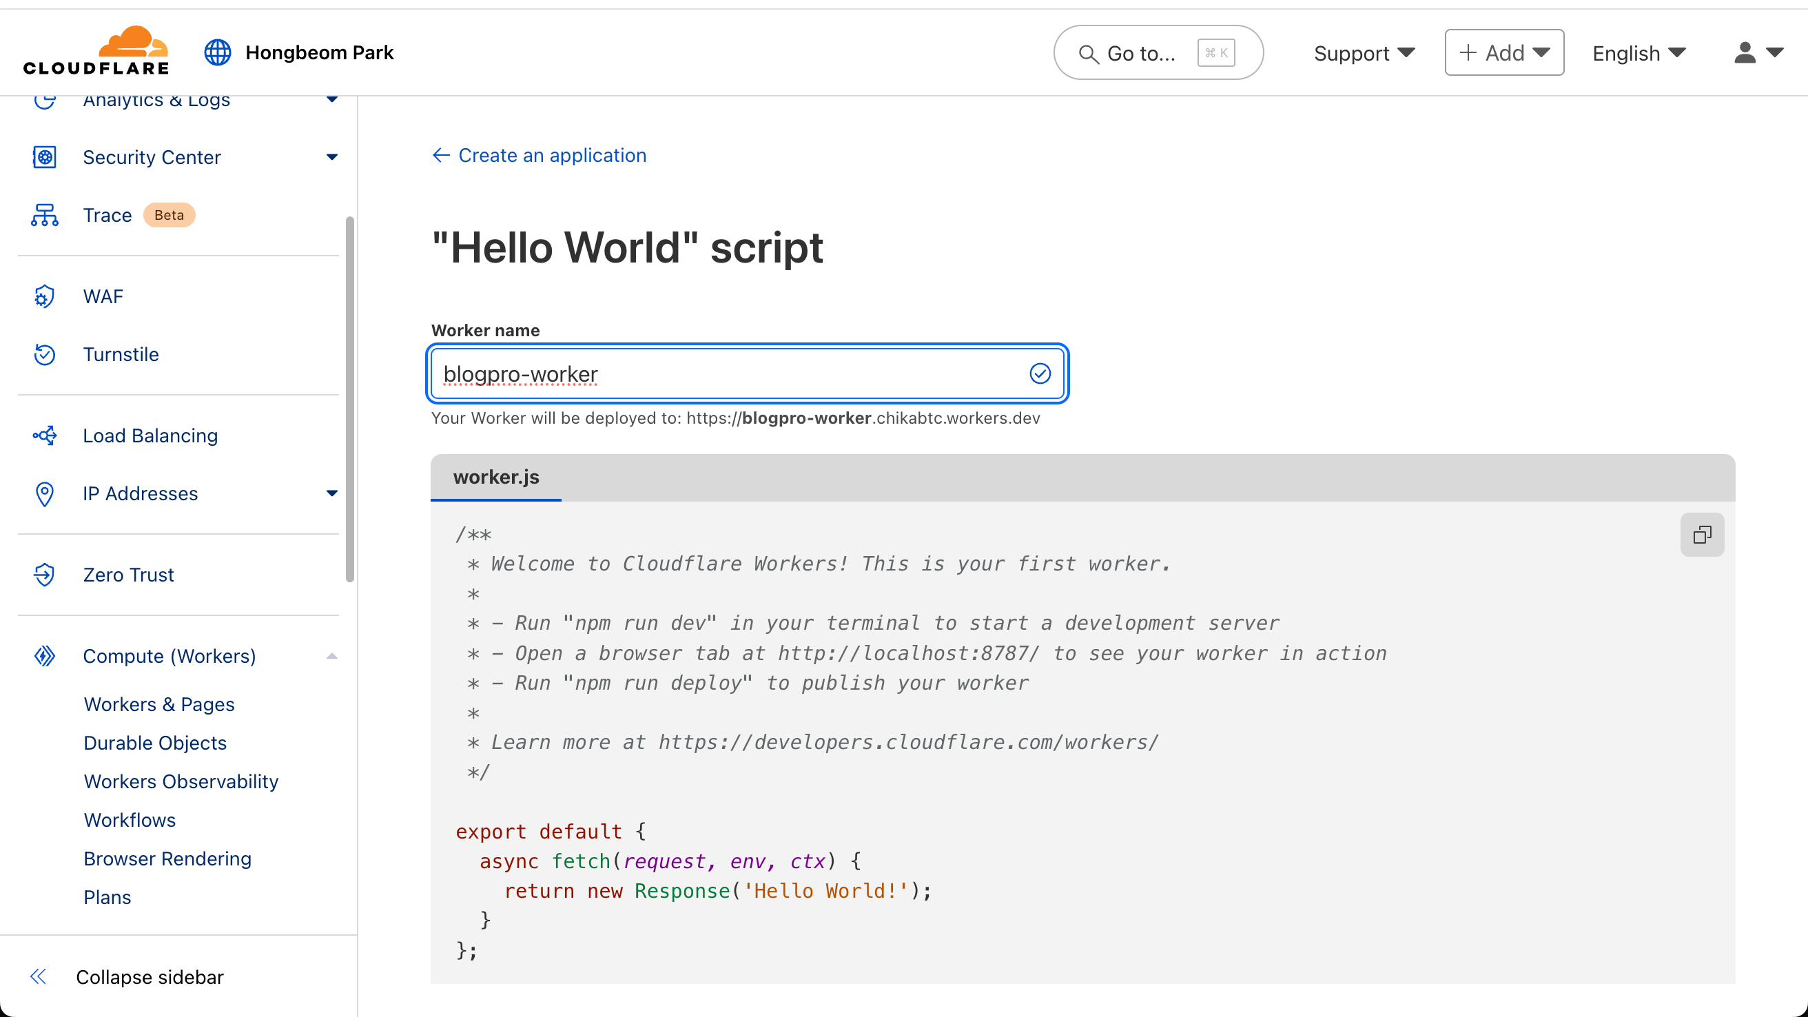Open Durable Objects
Viewport: 1808px width, 1017px height.
tap(155, 743)
